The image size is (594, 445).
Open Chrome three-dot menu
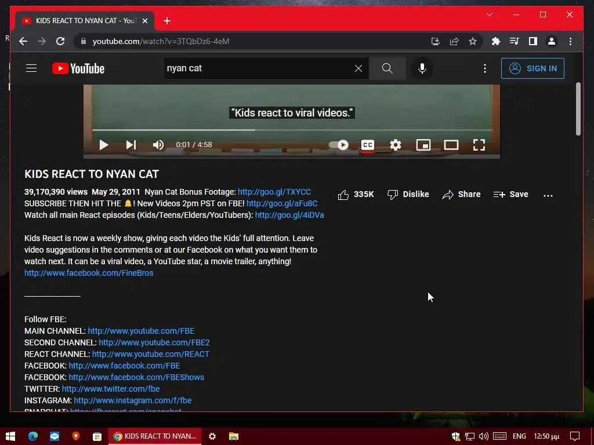pos(570,41)
